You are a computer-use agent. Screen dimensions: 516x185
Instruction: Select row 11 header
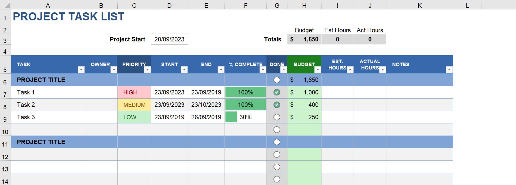coord(5,142)
